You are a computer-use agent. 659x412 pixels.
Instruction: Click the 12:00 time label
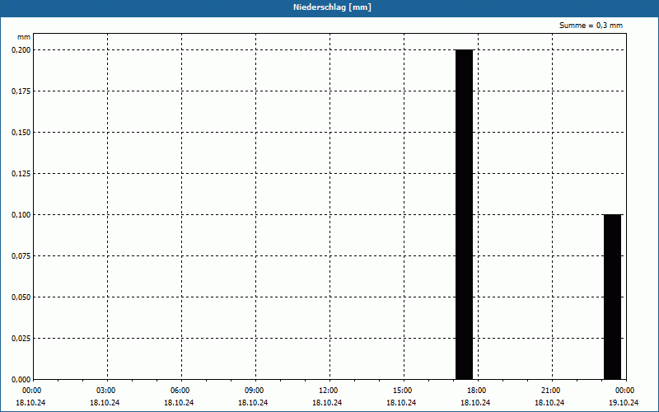[328, 391]
